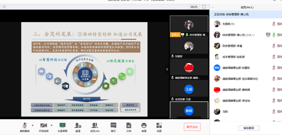Collapse video strip with side arrow
The image size is (282, 135).
(167, 69)
